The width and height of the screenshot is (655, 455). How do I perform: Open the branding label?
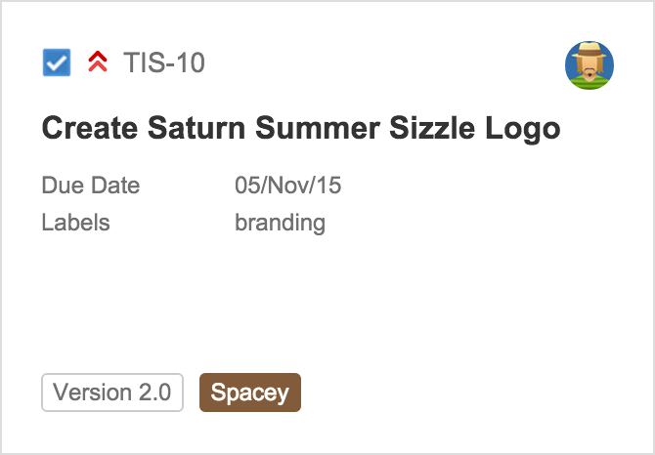280,224
